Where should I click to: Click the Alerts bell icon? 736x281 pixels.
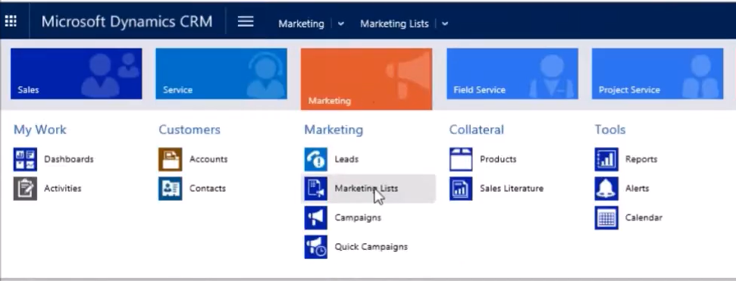pos(606,189)
